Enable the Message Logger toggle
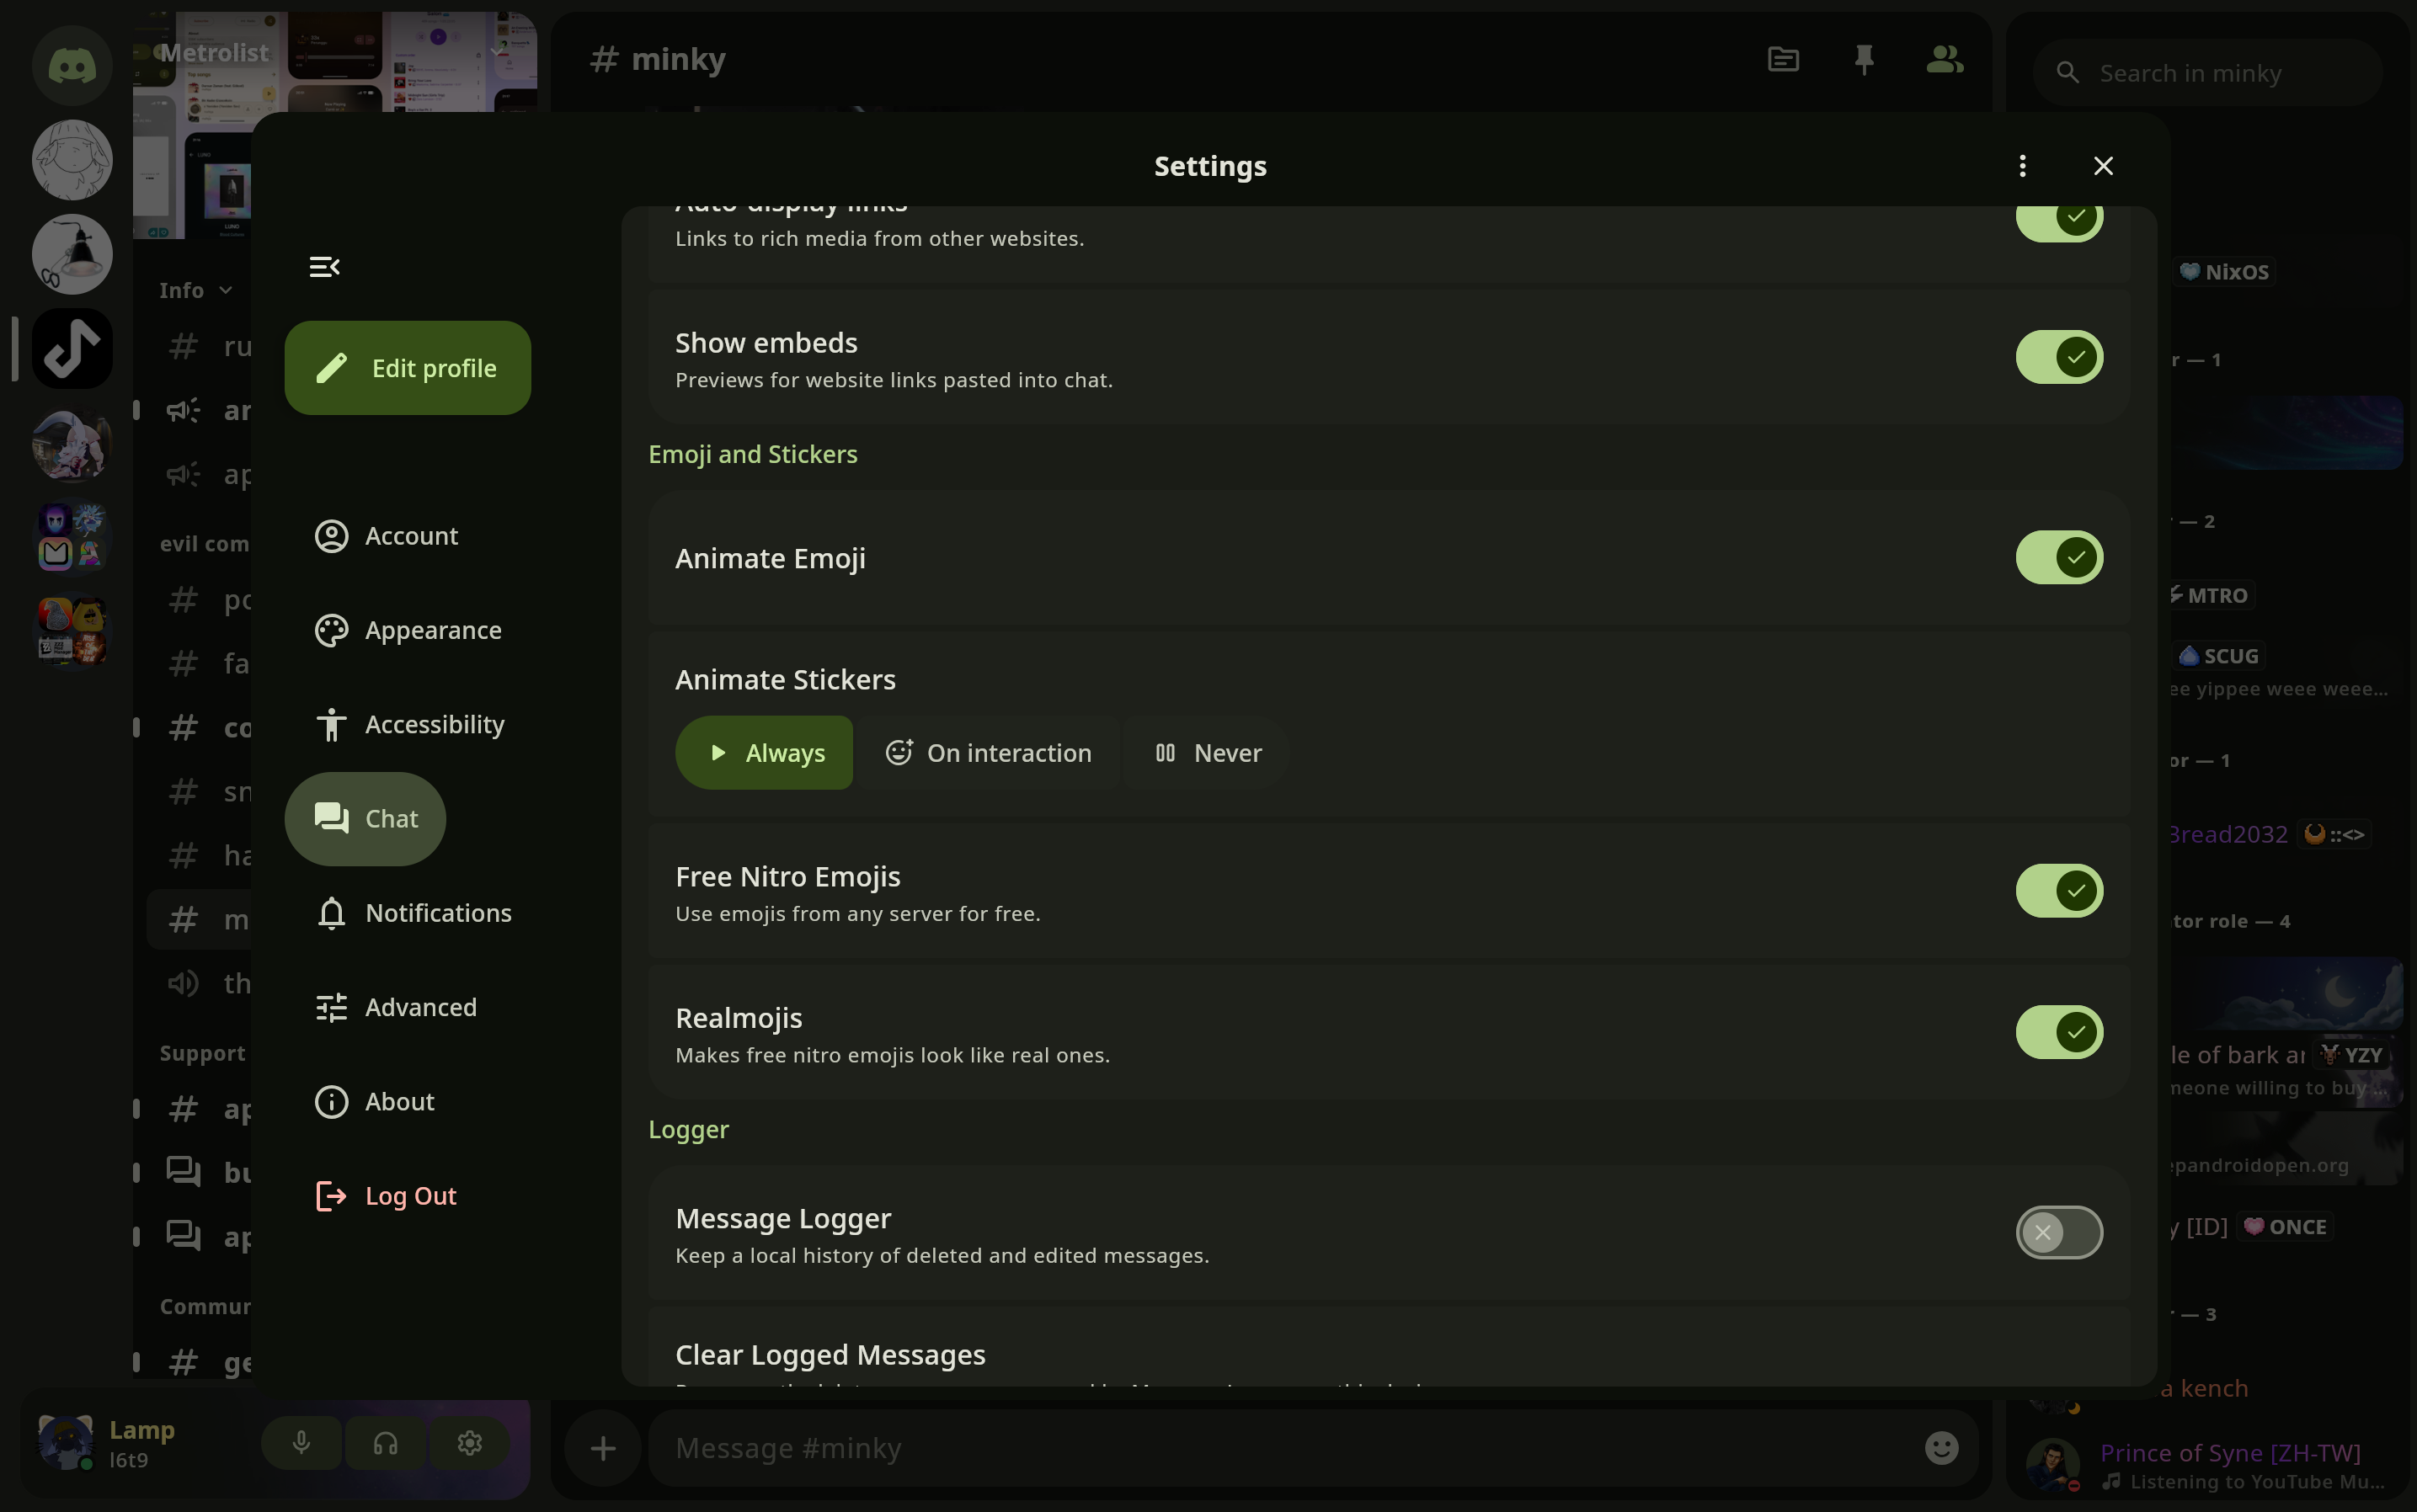 2059,1232
